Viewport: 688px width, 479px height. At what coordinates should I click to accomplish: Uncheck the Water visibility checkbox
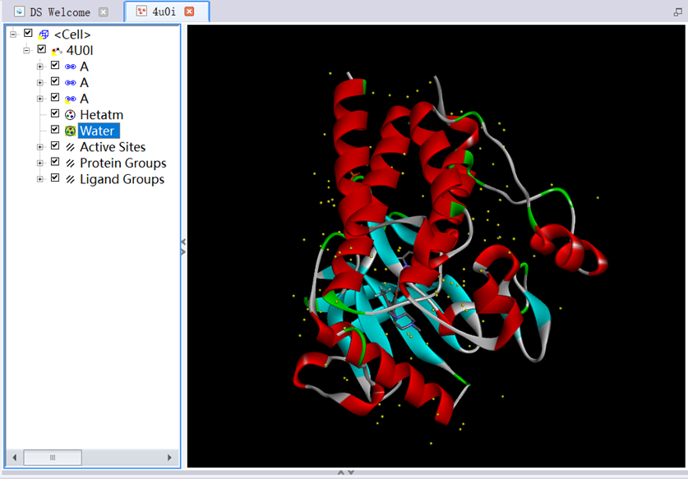[55, 130]
